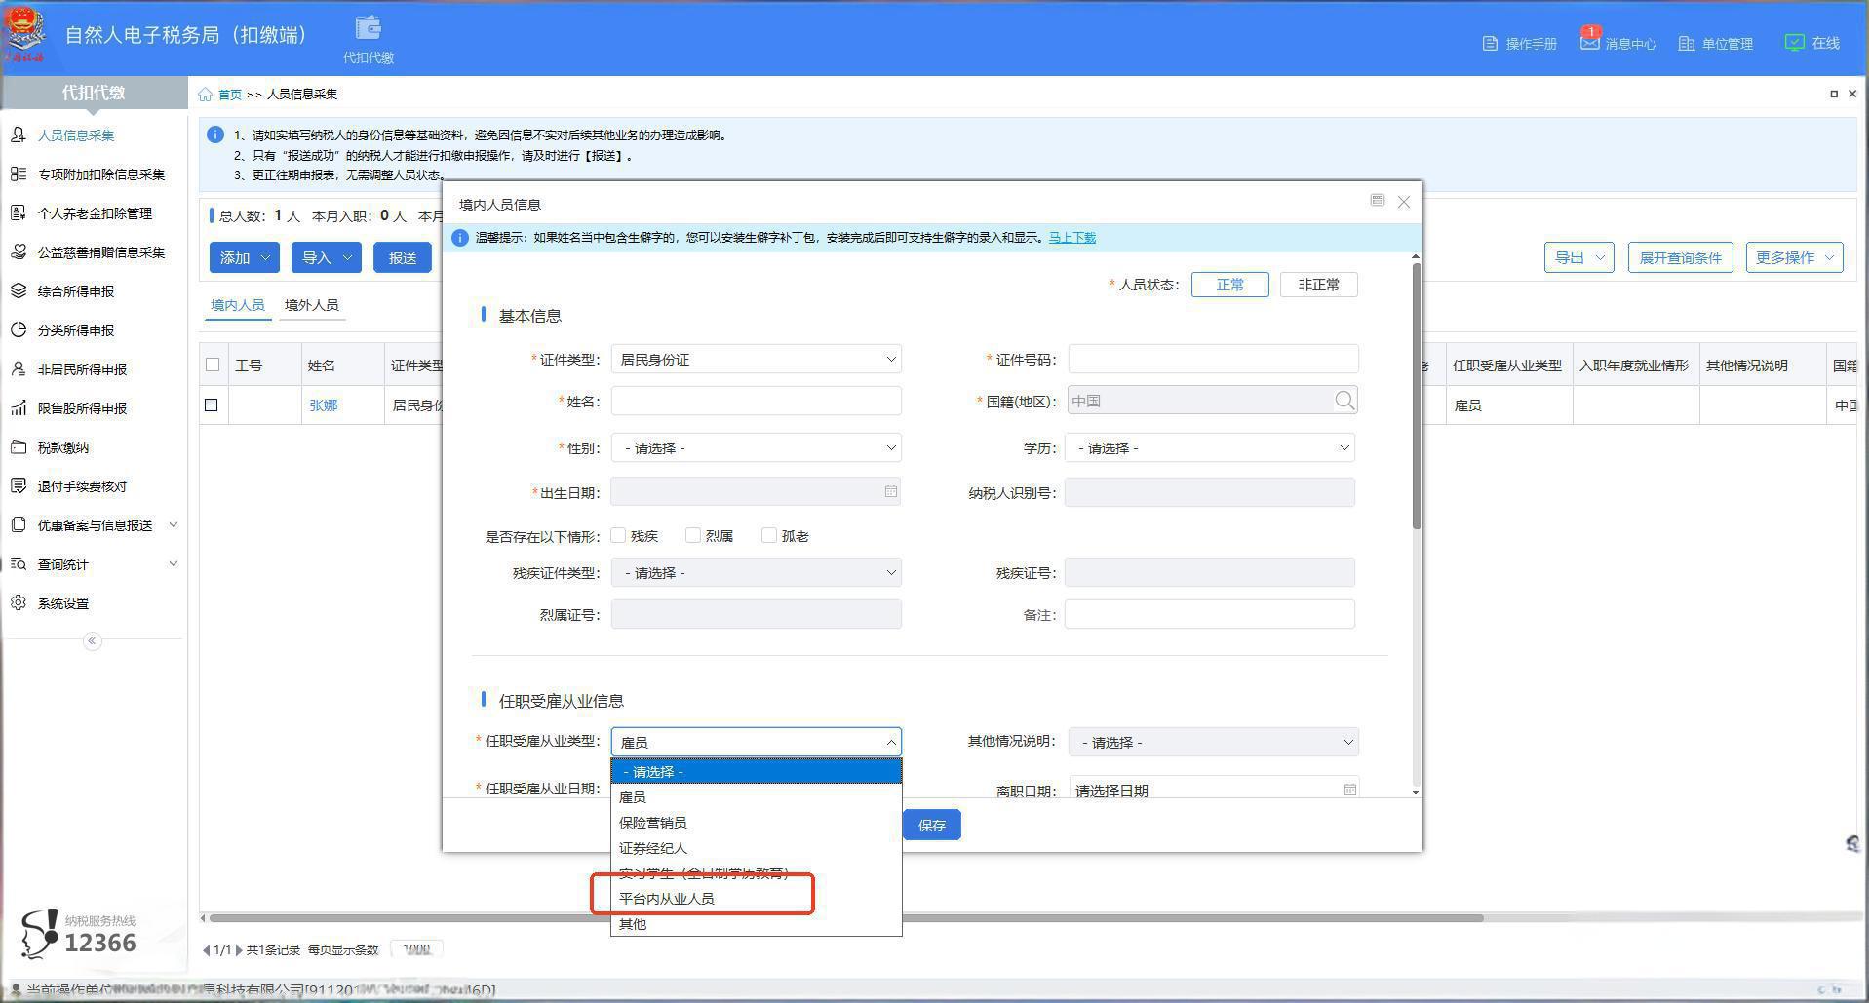This screenshot has width=1869, height=1003.
Task: Switch to the 境外人员 tab
Action: coord(312,304)
